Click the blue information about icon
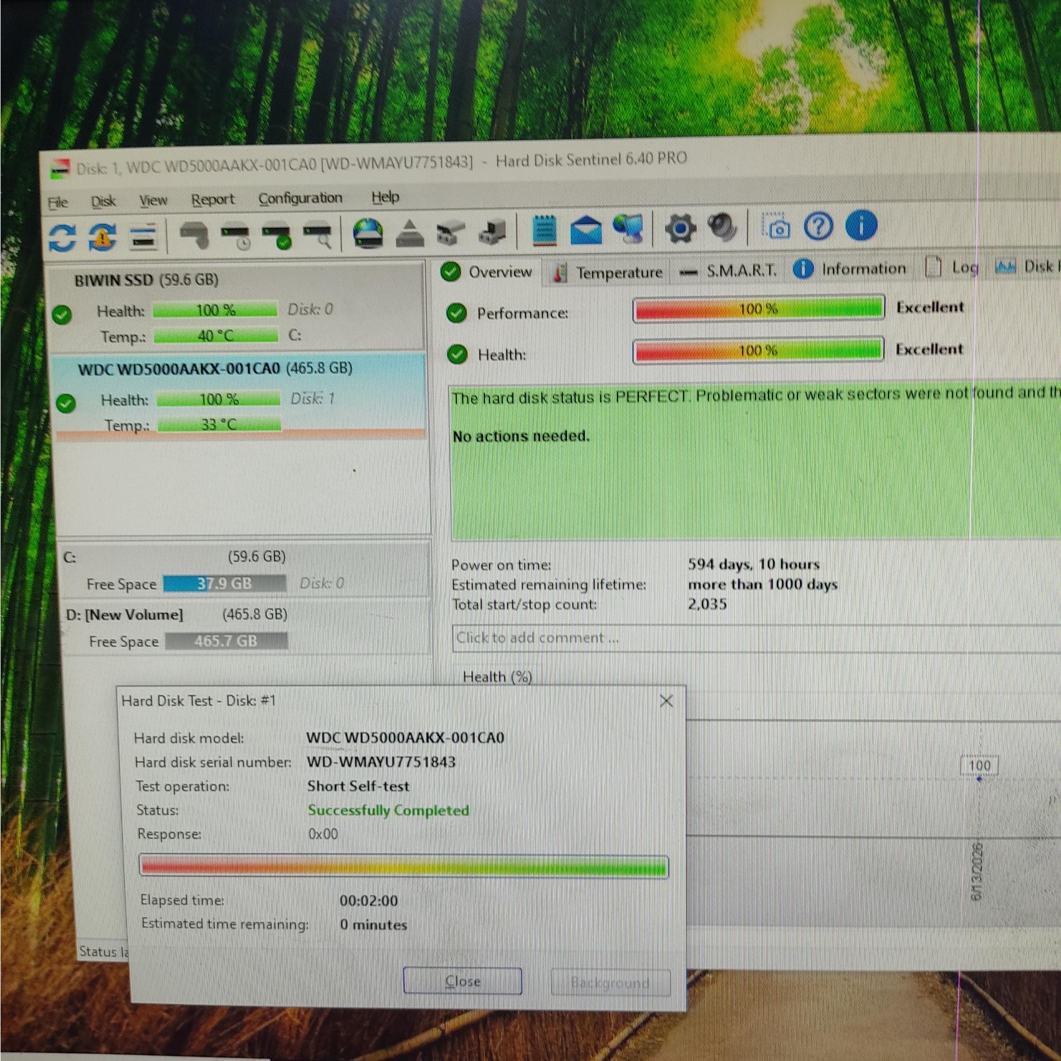The height and width of the screenshot is (1061, 1061). pos(861,225)
